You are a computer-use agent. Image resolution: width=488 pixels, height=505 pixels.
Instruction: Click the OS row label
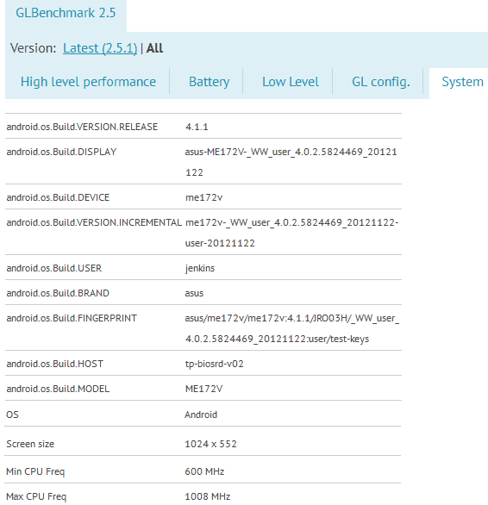[12, 415]
